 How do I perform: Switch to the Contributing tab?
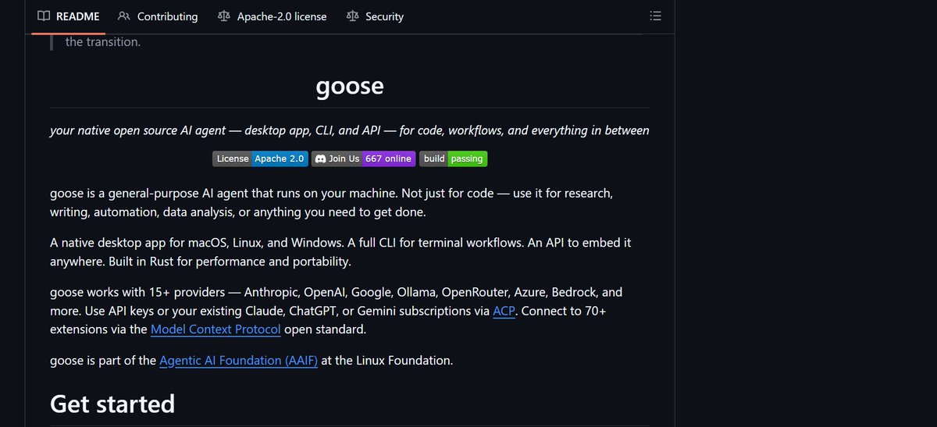158,16
